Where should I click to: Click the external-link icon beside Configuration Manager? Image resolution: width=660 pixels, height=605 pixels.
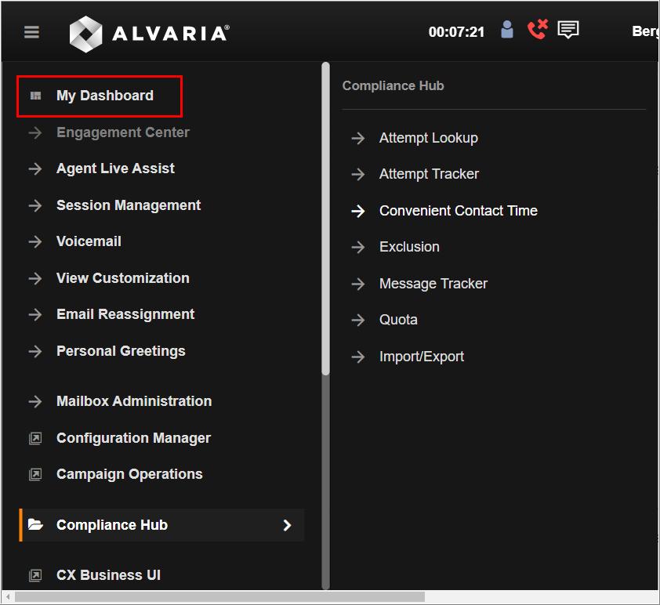pyautogui.click(x=35, y=438)
